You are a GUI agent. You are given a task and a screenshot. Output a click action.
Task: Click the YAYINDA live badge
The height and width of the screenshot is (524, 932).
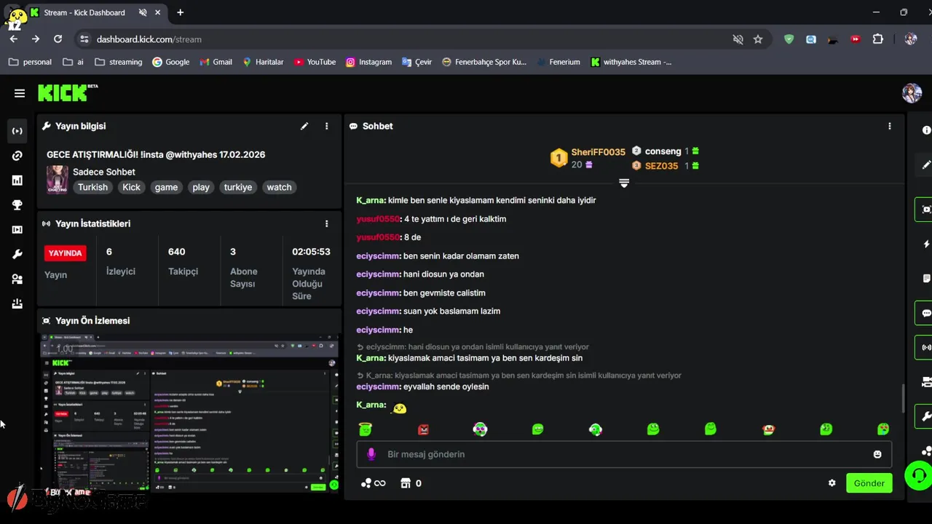coord(65,253)
